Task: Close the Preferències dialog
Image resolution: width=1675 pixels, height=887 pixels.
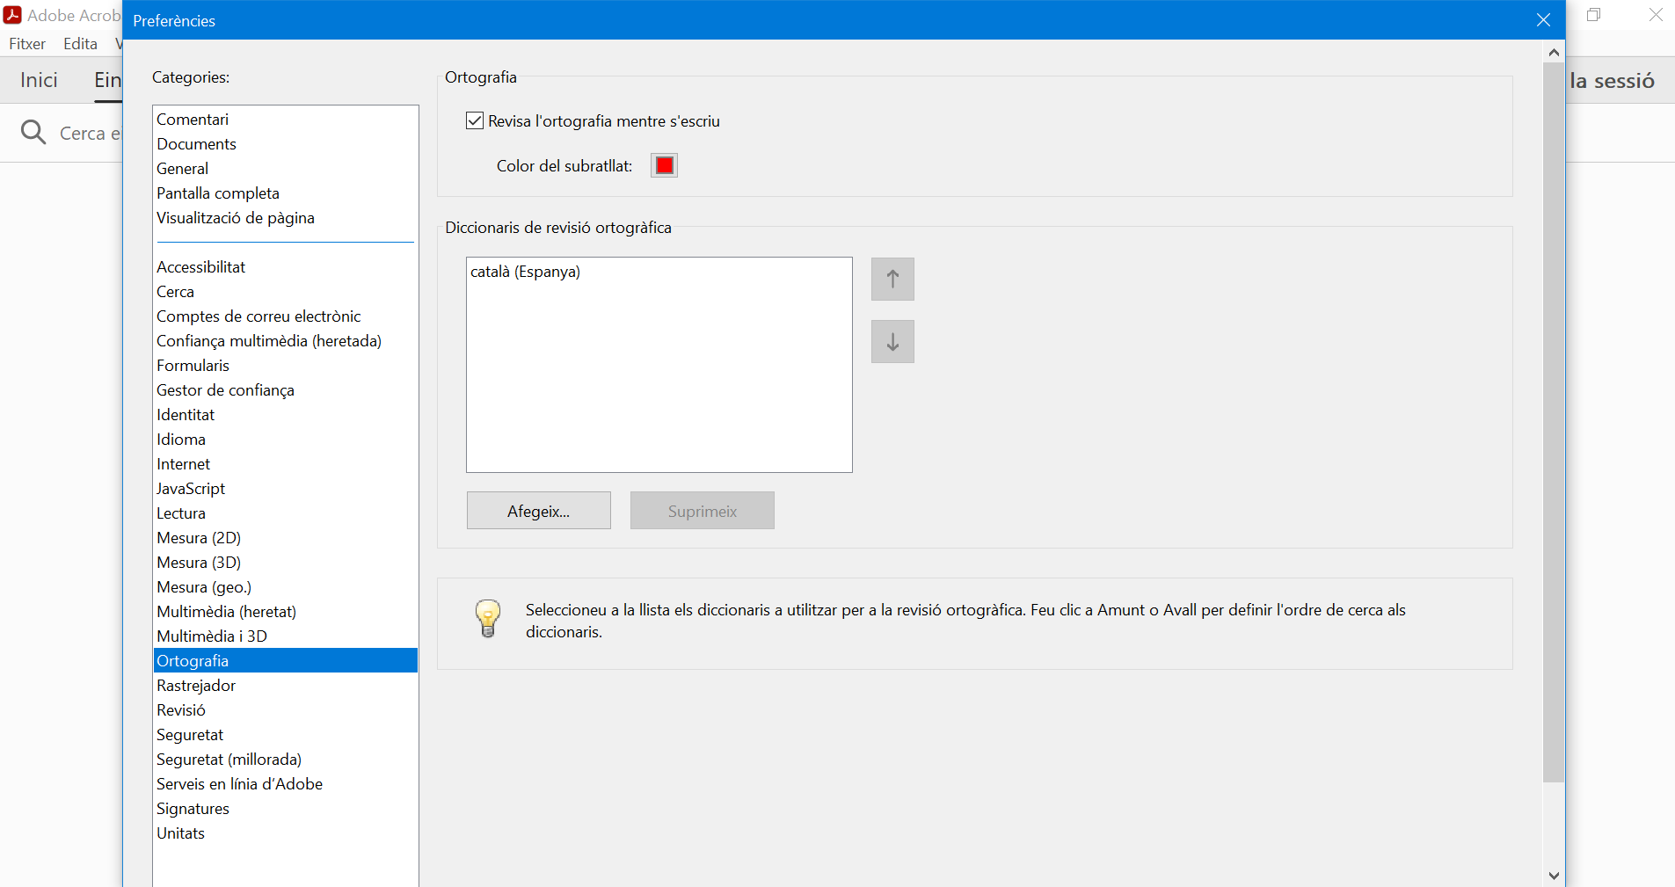Action: pyautogui.click(x=1543, y=20)
